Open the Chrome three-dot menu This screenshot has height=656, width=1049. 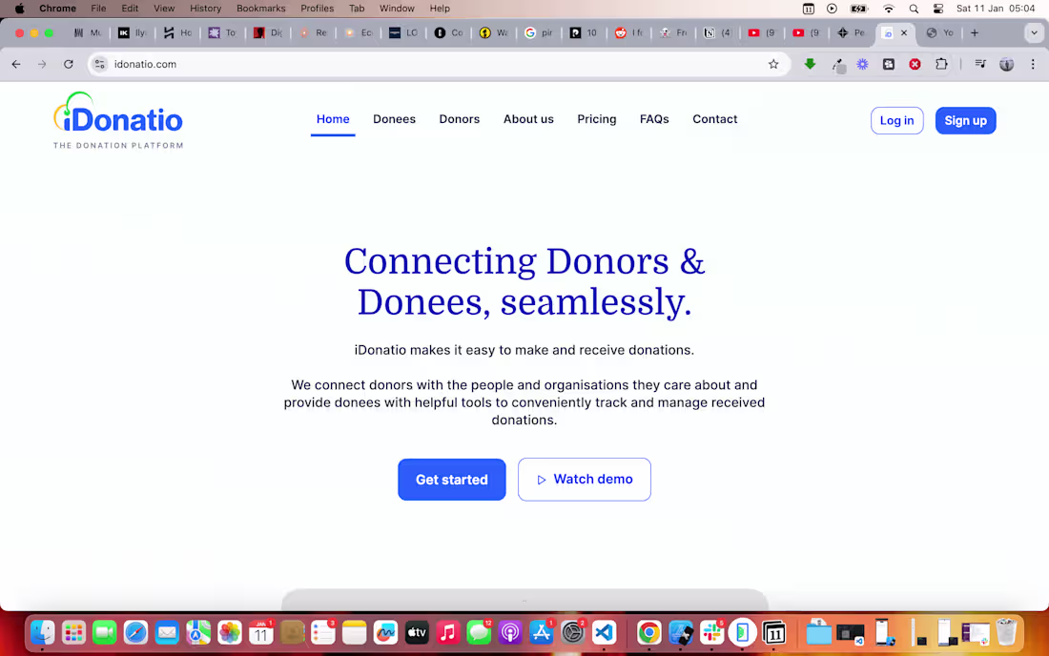point(1033,64)
